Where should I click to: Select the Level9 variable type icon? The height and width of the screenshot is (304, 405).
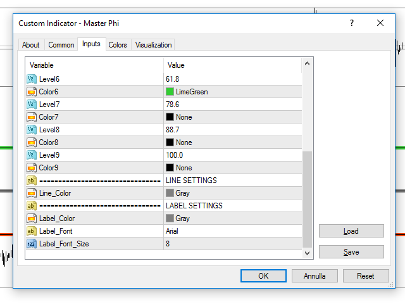(32, 155)
